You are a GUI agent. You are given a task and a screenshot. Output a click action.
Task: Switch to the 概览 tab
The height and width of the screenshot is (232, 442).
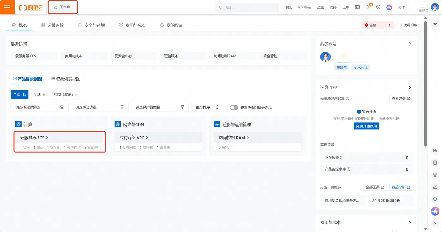19,25
